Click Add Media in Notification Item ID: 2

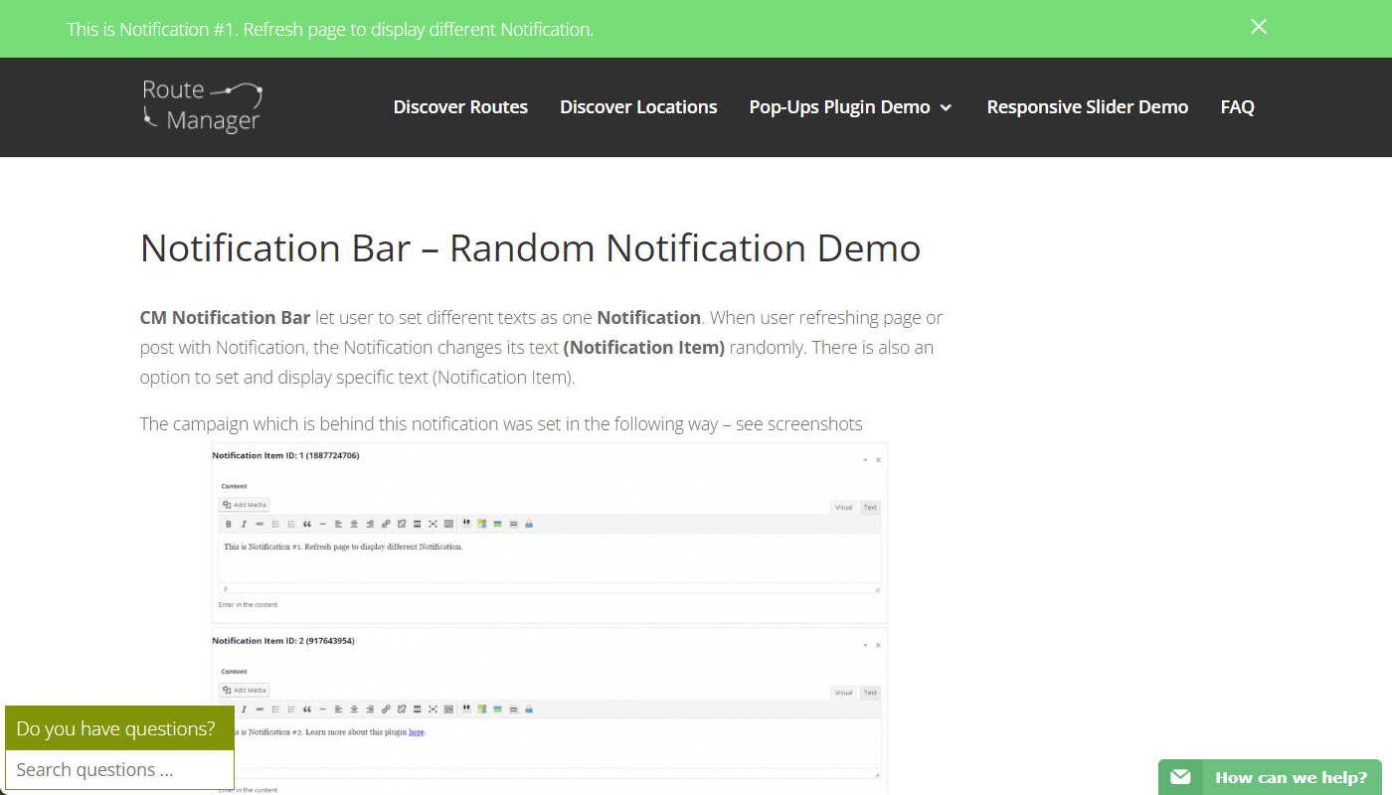tap(244, 690)
